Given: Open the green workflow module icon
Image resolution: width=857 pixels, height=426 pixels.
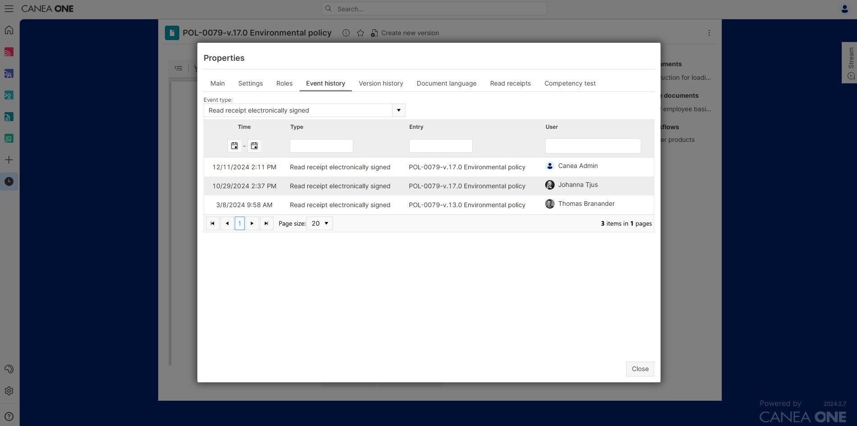Looking at the screenshot, I should (9, 138).
